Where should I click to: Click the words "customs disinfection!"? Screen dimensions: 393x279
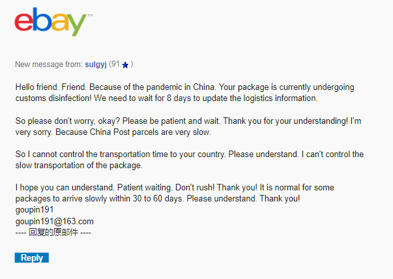pyautogui.click(x=53, y=98)
